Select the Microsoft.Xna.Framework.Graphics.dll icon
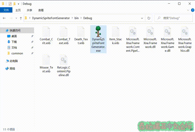This screenshot has width=195, height=132. tap(185, 31)
